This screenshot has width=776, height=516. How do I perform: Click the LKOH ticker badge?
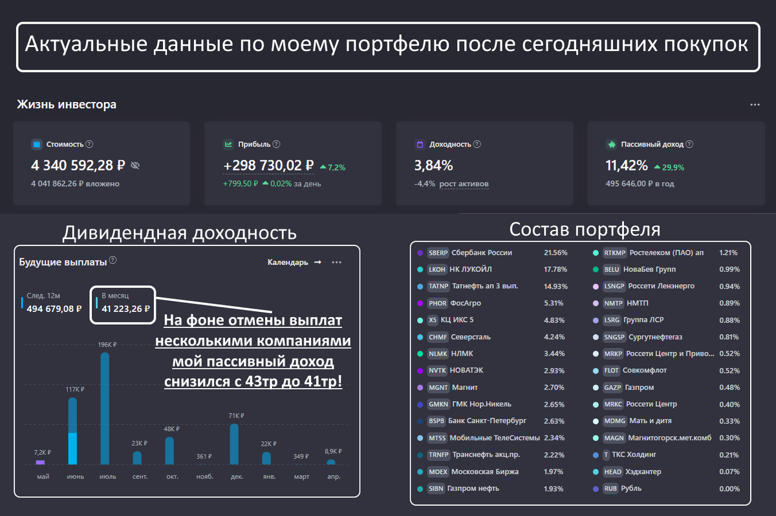pyautogui.click(x=437, y=269)
